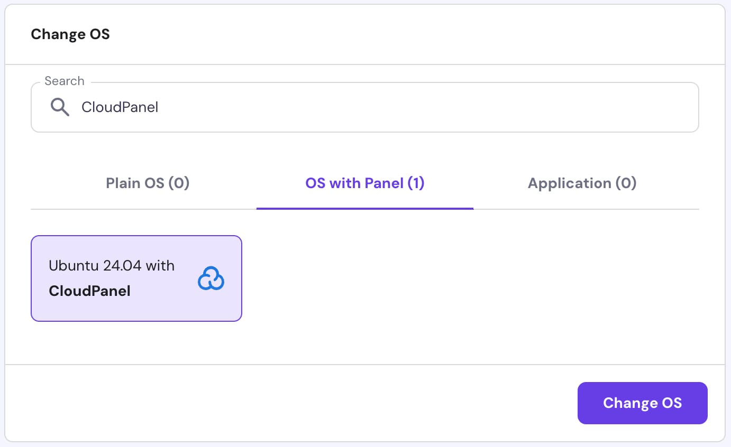Image resolution: width=731 pixels, height=447 pixels.
Task: Focus the Search input field
Action: (x=365, y=107)
